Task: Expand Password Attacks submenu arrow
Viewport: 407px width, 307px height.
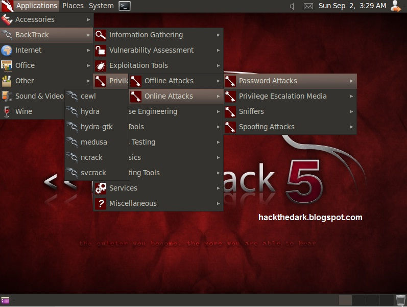Action: (351, 81)
